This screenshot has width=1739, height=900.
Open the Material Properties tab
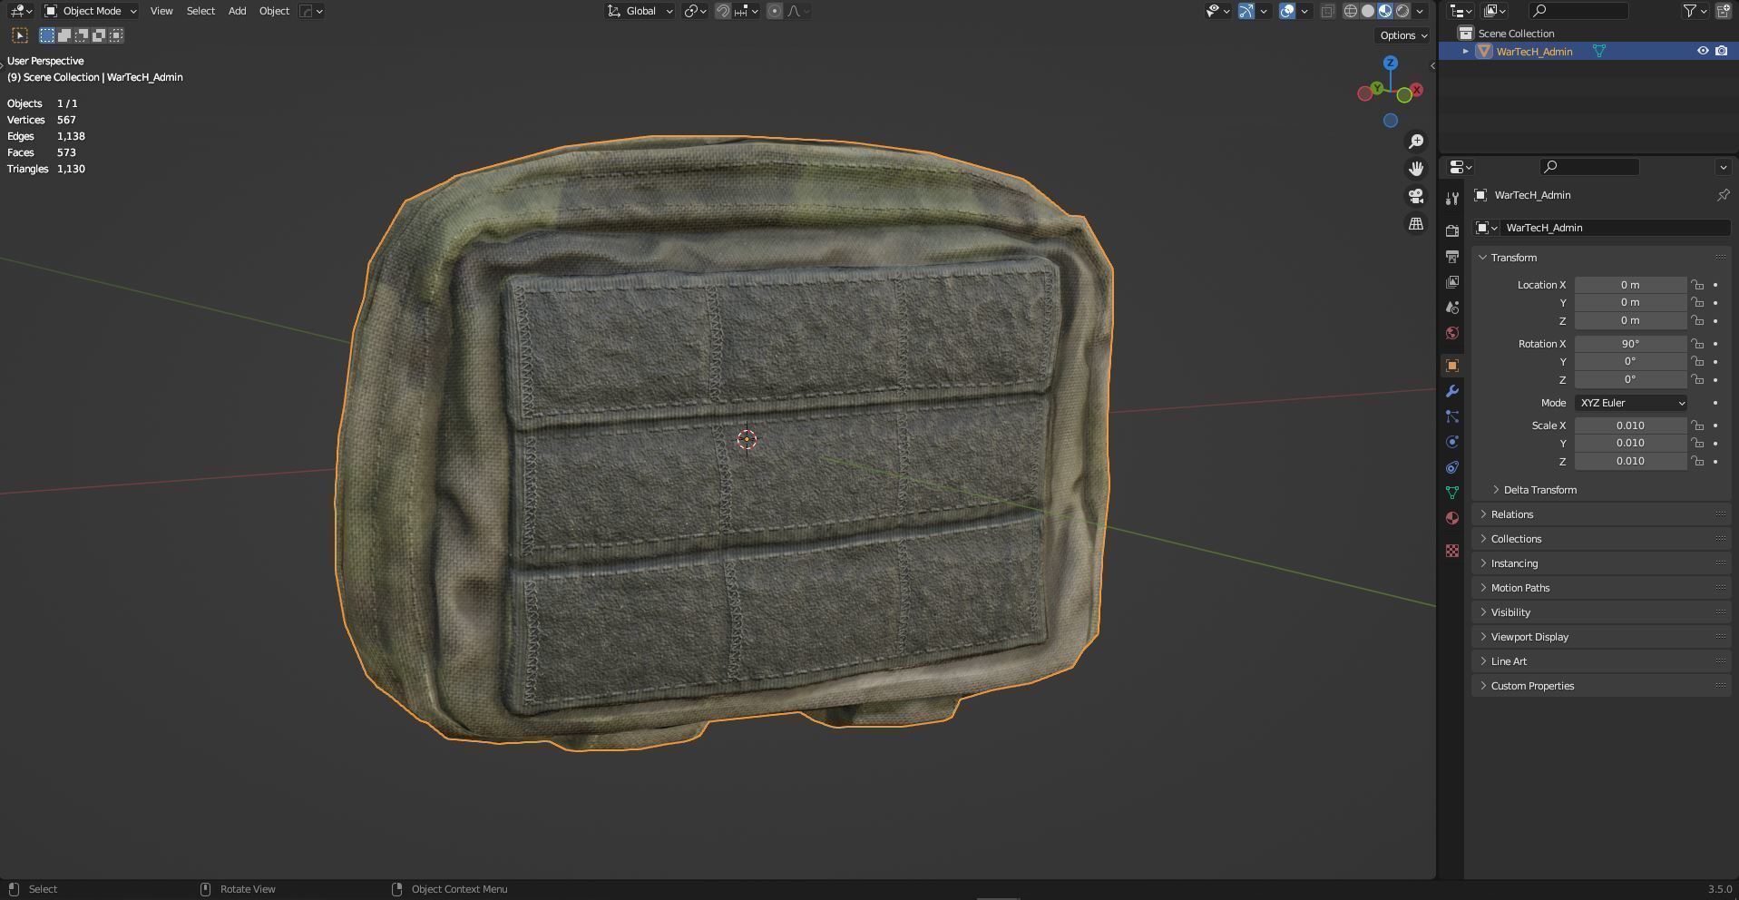click(x=1451, y=518)
